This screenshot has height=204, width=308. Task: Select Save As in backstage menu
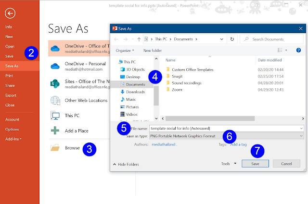[x=20, y=66]
